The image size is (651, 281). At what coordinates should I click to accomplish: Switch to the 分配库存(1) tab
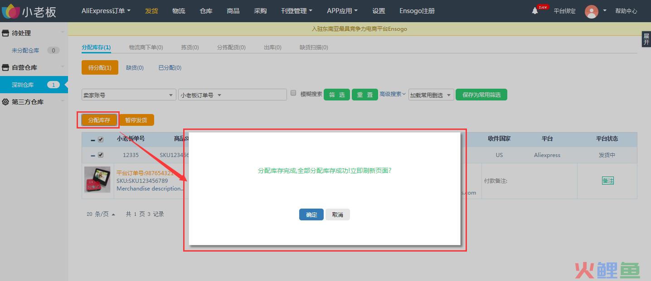pos(96,47)
